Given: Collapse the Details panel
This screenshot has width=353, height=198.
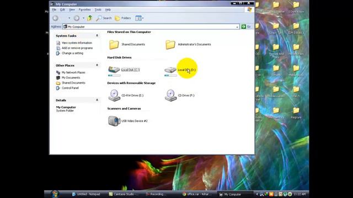Looking at the screenshot, I should 97,100.
